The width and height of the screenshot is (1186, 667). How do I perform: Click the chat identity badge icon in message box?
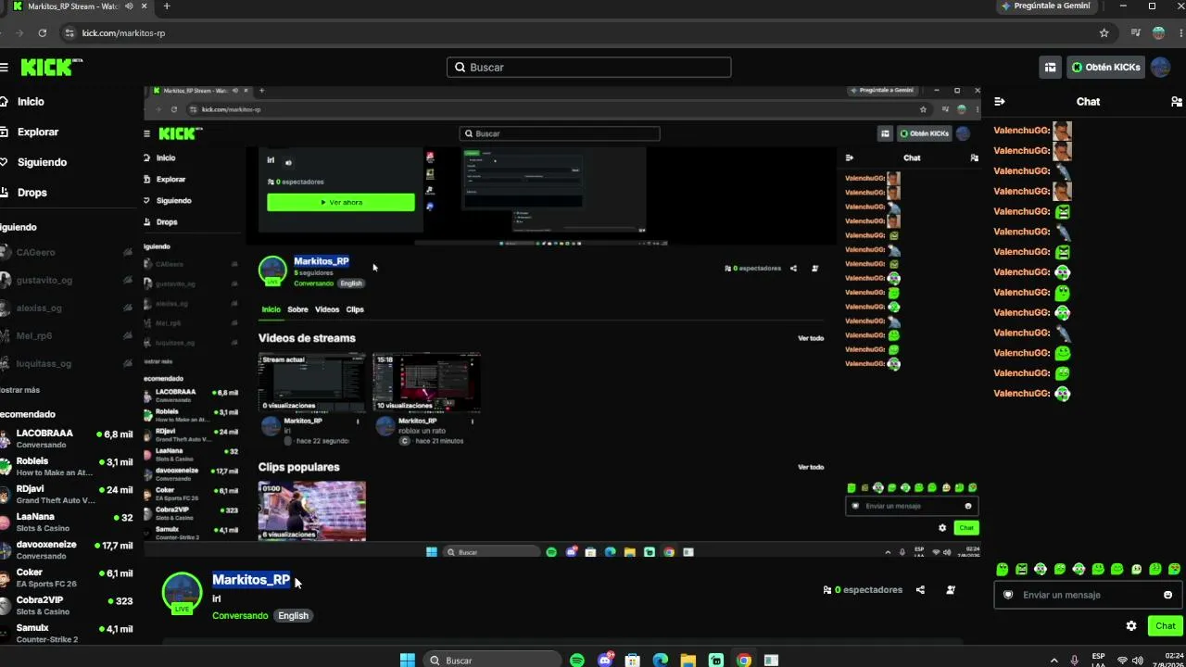[x=1008, y=595]
